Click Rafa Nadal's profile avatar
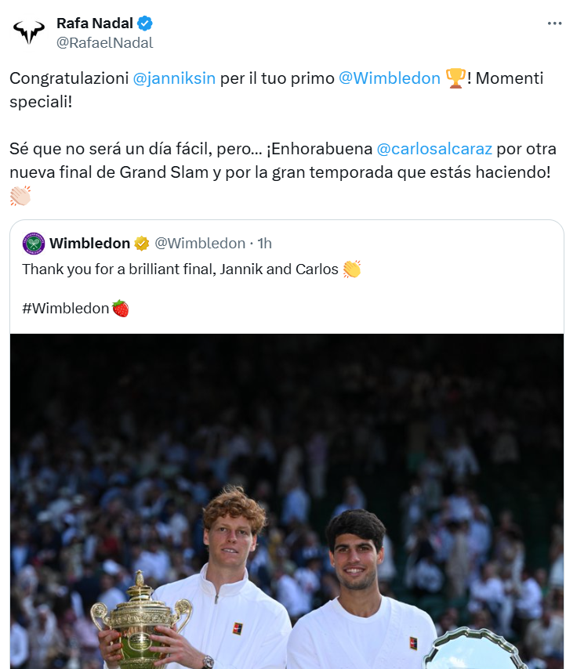Viewport: 566px width, 669px height. point(29,31)
